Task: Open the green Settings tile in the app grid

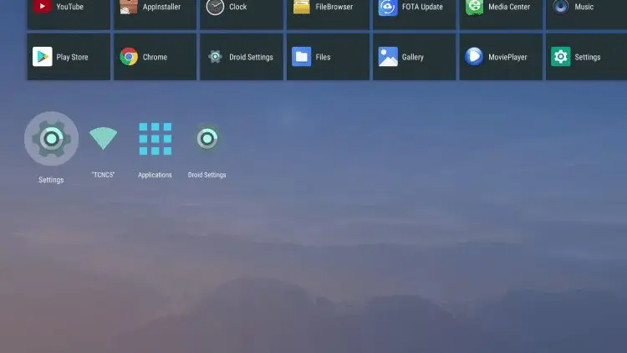Action: [586, 57]
